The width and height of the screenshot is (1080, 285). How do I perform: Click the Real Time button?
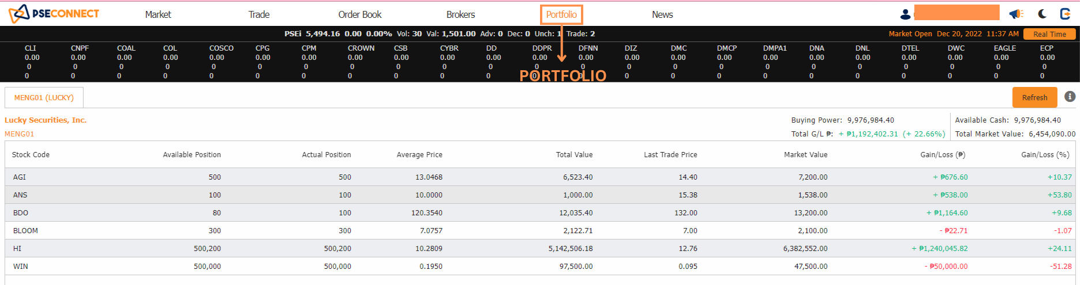click(1049, 34)
